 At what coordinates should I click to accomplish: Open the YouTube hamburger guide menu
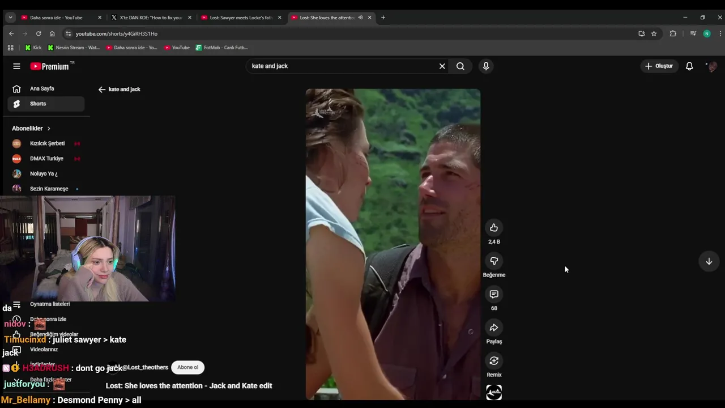tap(16, 66)
